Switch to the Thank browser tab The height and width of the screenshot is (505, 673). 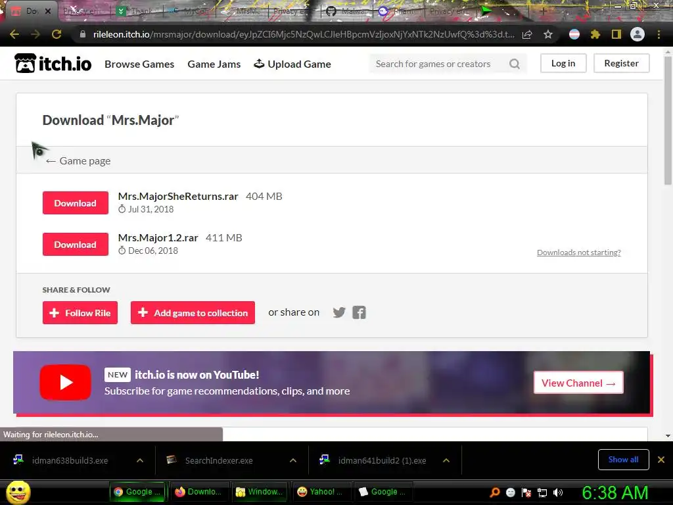click(135, 12)
